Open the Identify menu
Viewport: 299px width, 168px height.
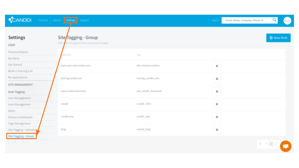pos(57,20)
